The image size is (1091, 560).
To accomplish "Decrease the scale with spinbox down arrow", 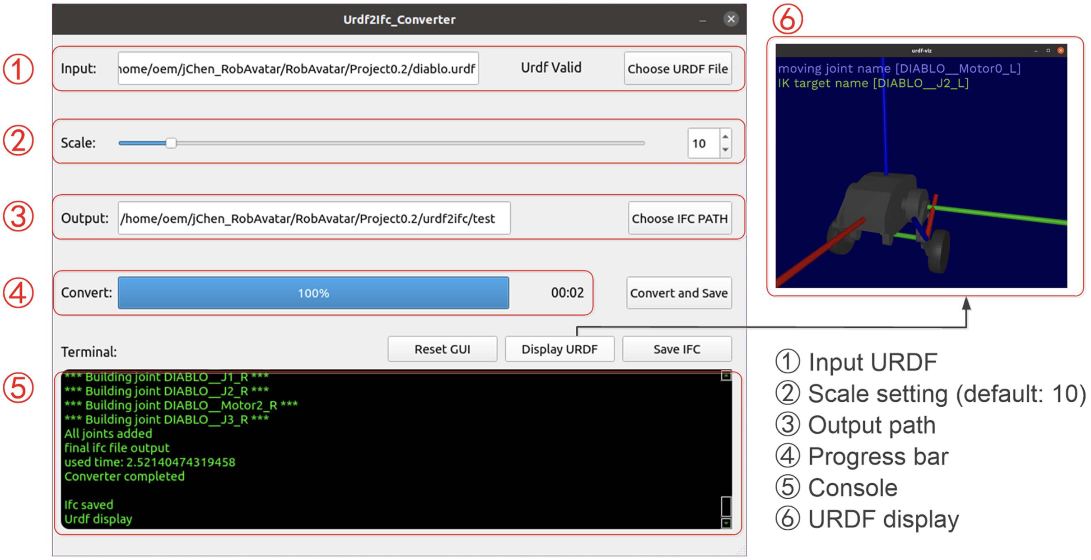I will click(725, 150).
